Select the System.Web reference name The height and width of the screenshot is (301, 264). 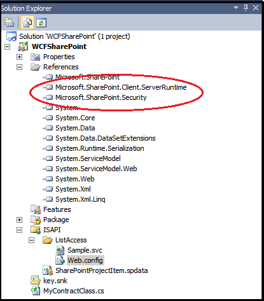75,179
